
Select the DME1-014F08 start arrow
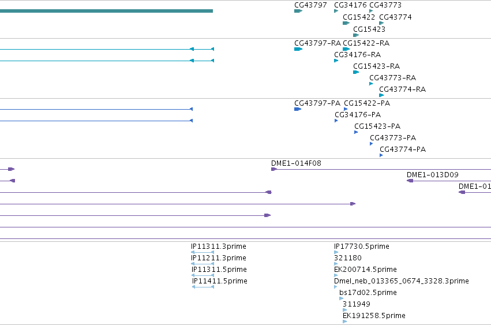(274, 169)
